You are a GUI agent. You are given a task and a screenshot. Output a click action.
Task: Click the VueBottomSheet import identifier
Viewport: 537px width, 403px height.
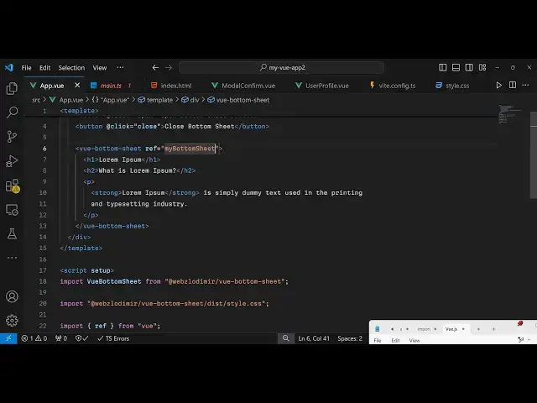(114, 281)
